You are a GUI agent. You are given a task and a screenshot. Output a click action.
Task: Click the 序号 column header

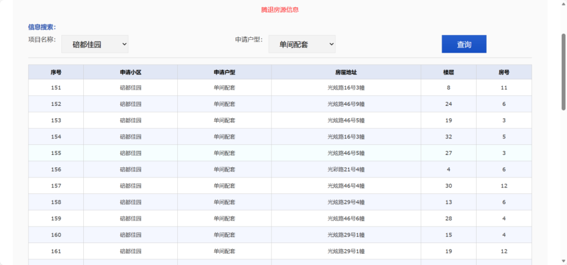pos(56,72)
